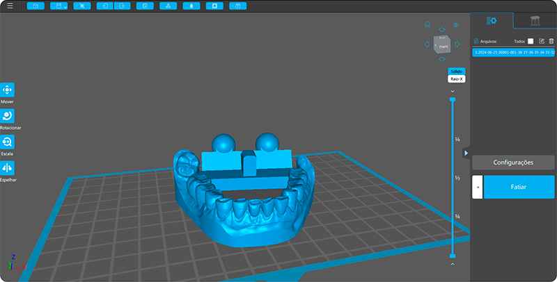This screenshot has height=282, width=557.
Task: Open the Configurações button
Action: point(513,163)
